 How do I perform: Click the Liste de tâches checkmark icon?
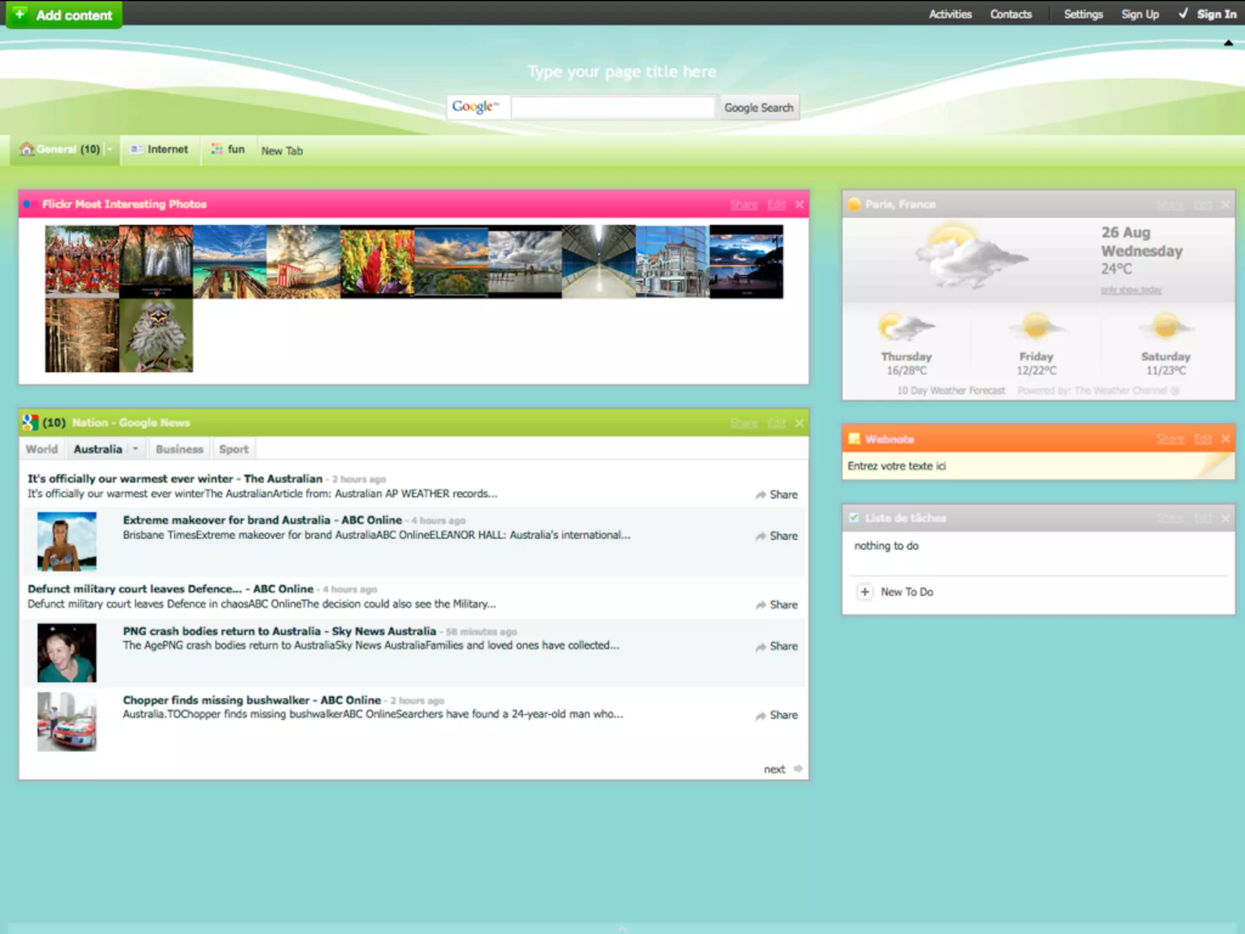pos(854,517)
